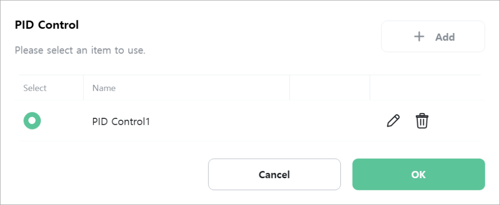Click the blank header above the edit icons

click(x=425, y=88)
